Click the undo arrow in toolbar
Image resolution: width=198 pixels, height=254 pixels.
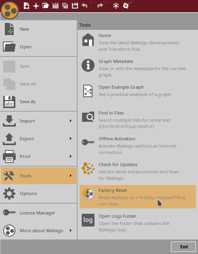click(x=84, y=6)
